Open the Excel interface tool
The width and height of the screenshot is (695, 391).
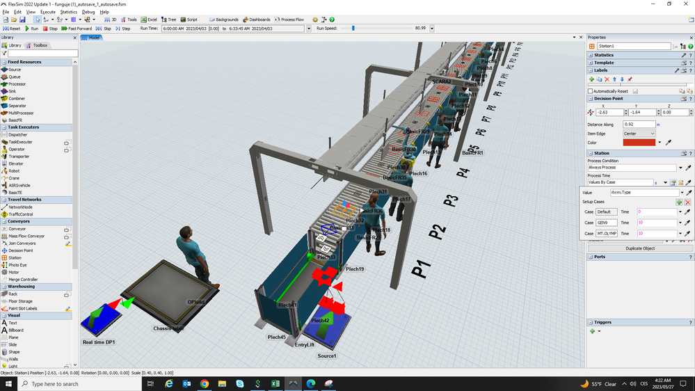[149, 19]
